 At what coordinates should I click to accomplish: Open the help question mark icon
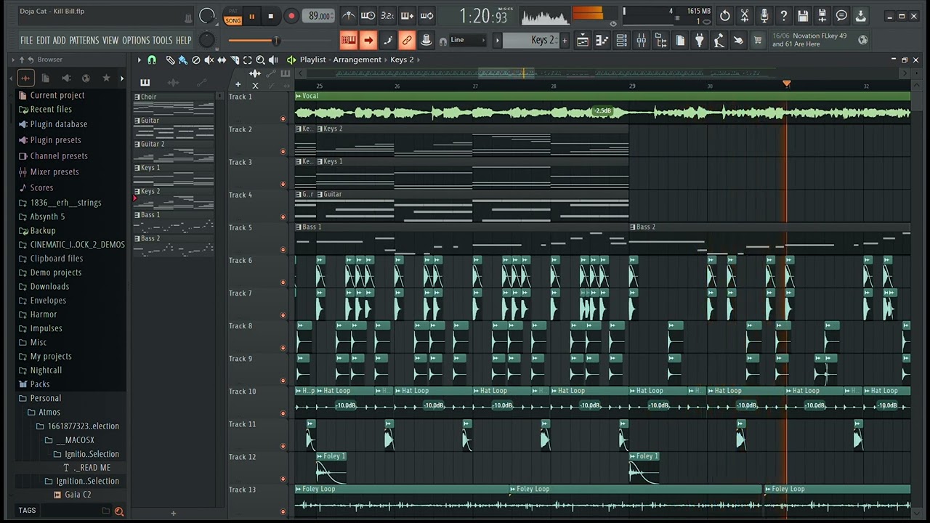pyautogui.click(x=783, y=16)
